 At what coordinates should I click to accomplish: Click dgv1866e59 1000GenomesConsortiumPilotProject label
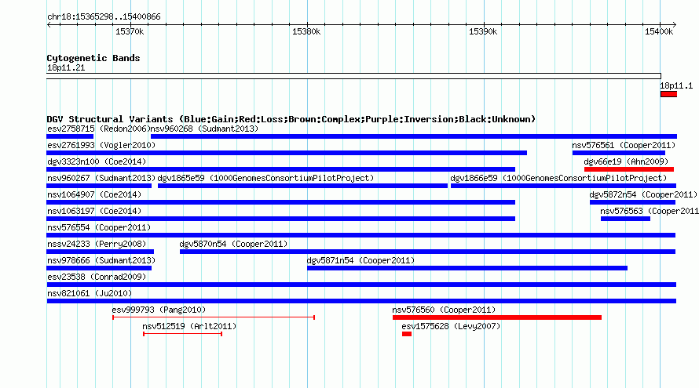[x=558, y=179]
